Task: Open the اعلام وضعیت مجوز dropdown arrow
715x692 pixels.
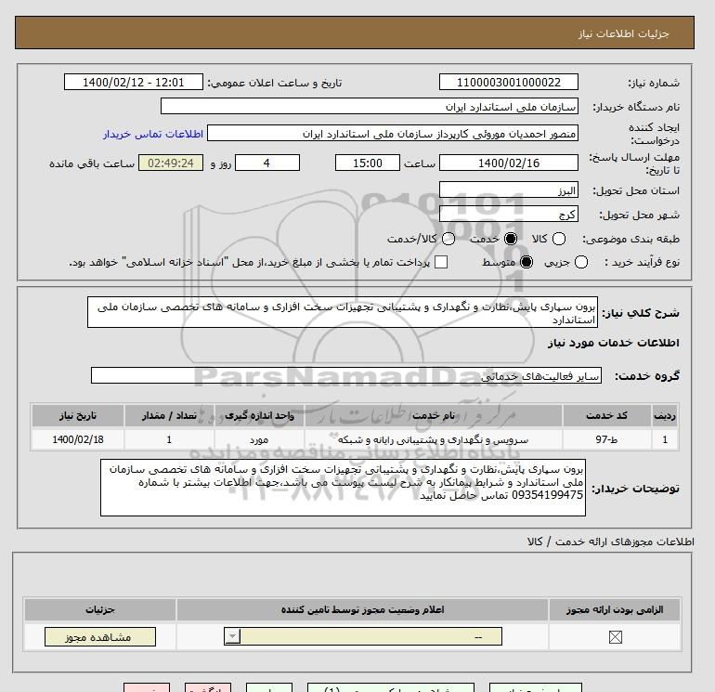Action: click(x=232, y=636)
